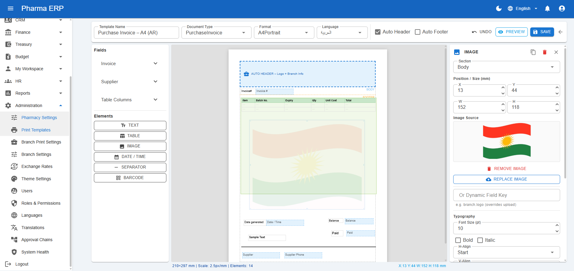Click the Finance bank icon

pos(8,32)
